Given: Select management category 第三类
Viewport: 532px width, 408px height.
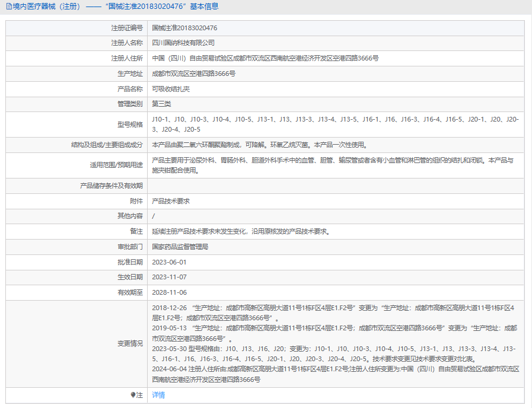Looking at the screenshot, I should [161, 104].
